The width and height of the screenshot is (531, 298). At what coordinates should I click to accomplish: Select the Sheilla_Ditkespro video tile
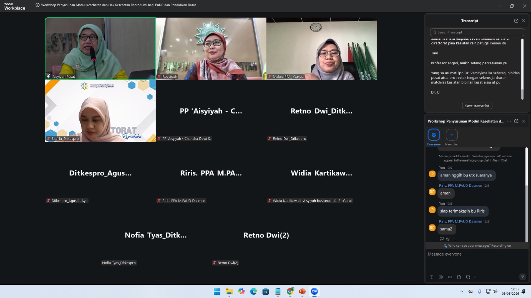(100, 111)
